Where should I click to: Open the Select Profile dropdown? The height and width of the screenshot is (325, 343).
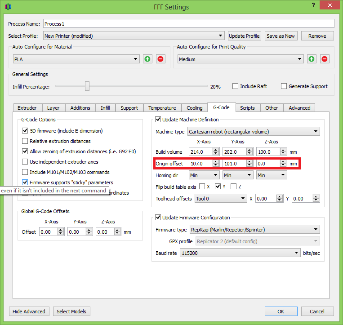tap(134, 36)
